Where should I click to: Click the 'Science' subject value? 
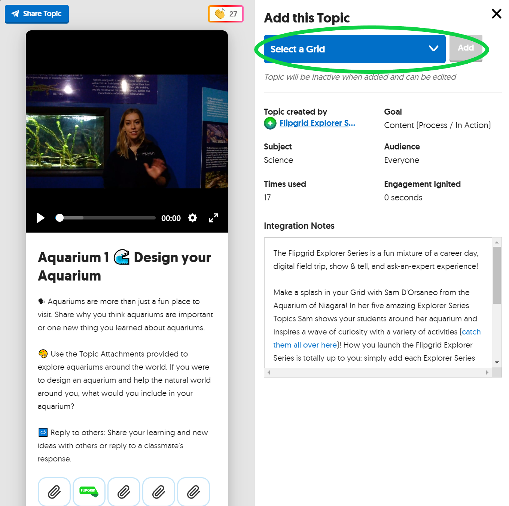[278, 160]
